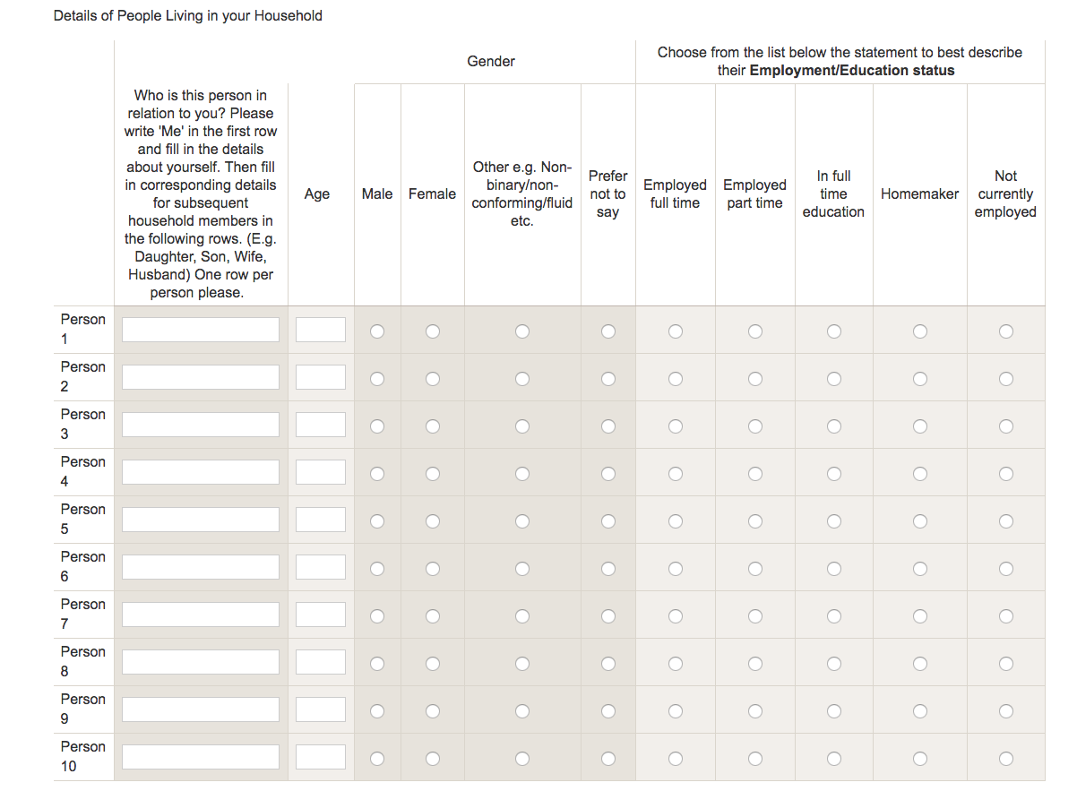This screenshot has width=1077, height=791.
Task: Click the Age box for Person 5
Action: [321, 520]
